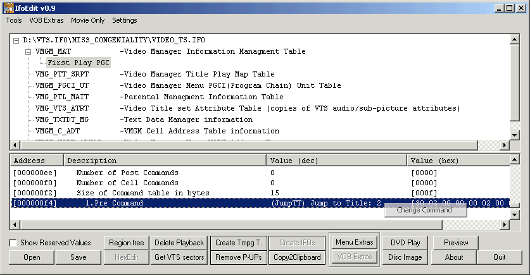
Task: Collapse the VMGM_MAT tree node
Action: (28, 52)
